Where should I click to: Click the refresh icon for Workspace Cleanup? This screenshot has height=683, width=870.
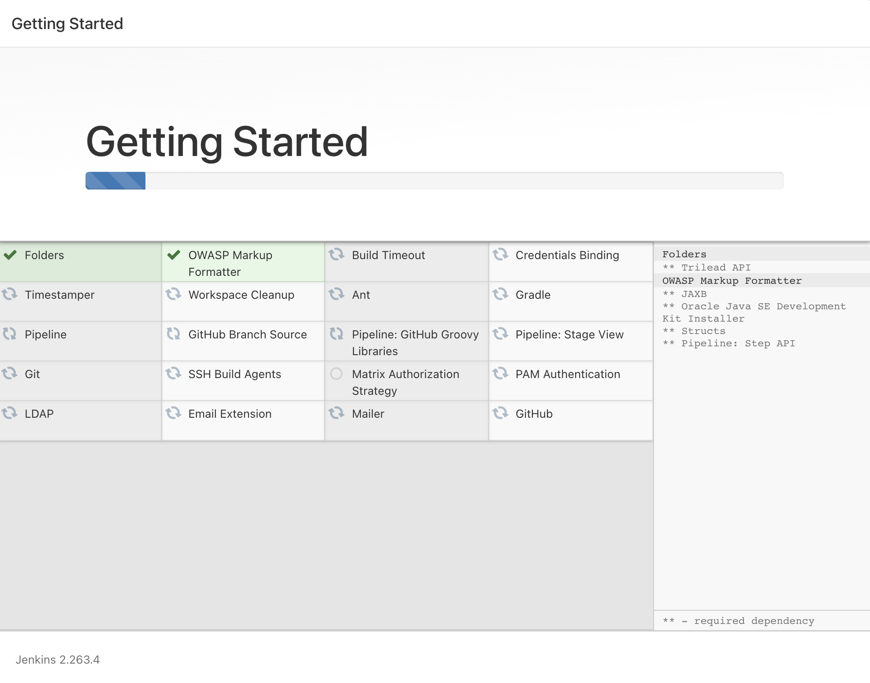(x=174, y=294)
